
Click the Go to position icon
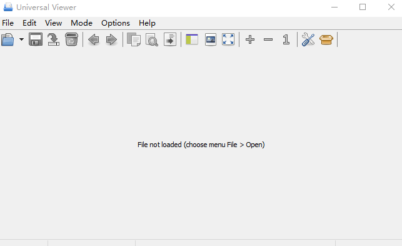pos(170,39)
